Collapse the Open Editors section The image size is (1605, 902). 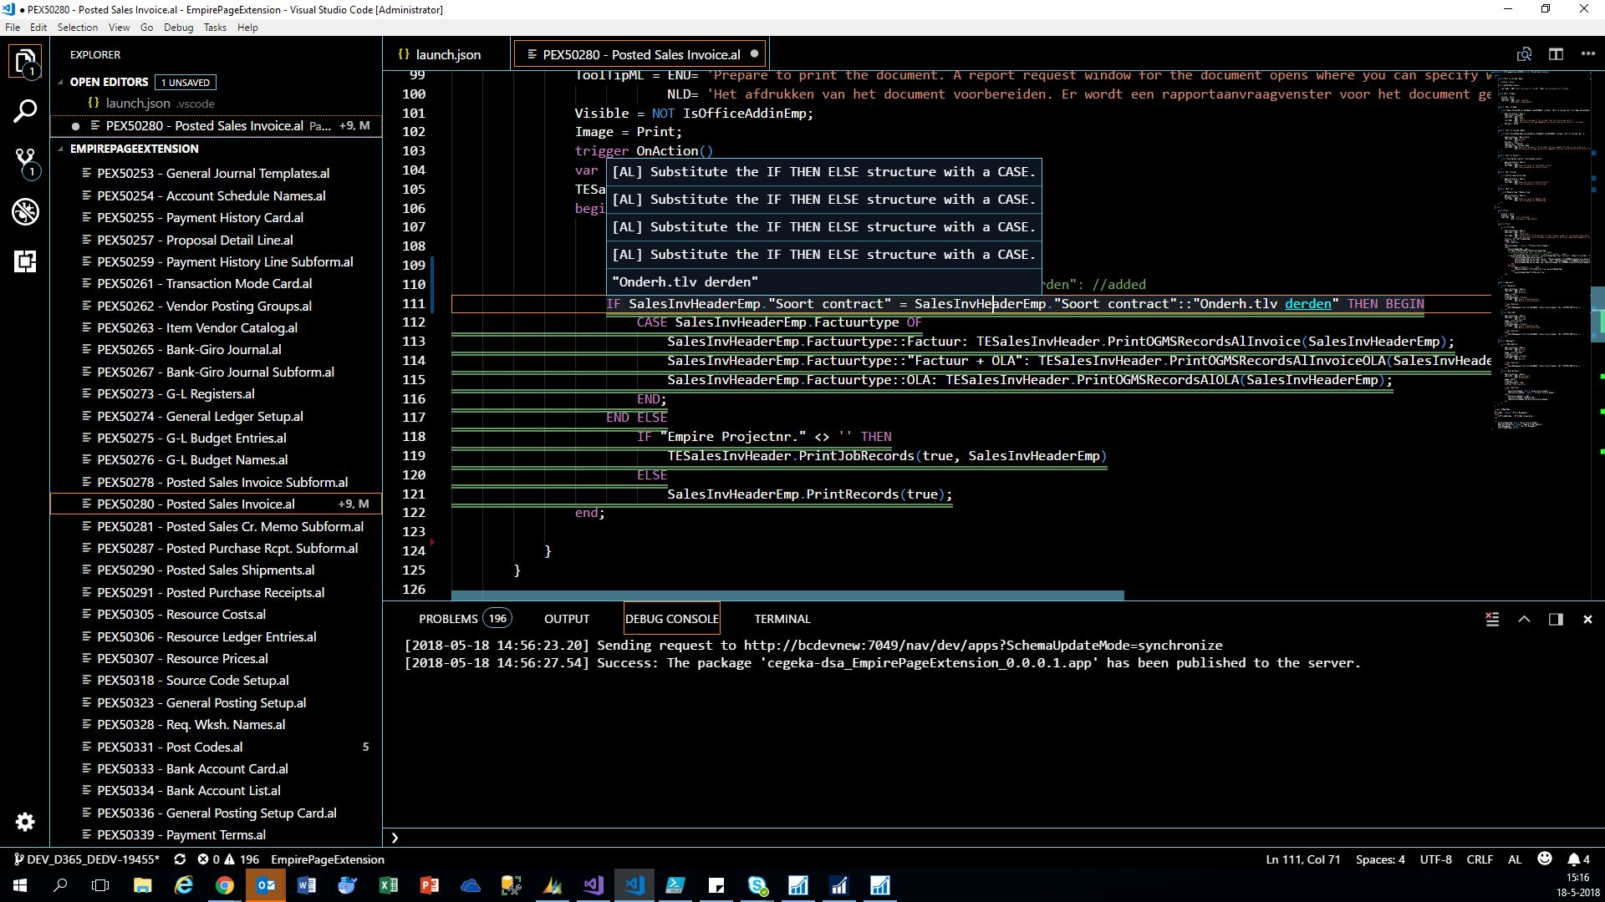[x=61, y=82]
